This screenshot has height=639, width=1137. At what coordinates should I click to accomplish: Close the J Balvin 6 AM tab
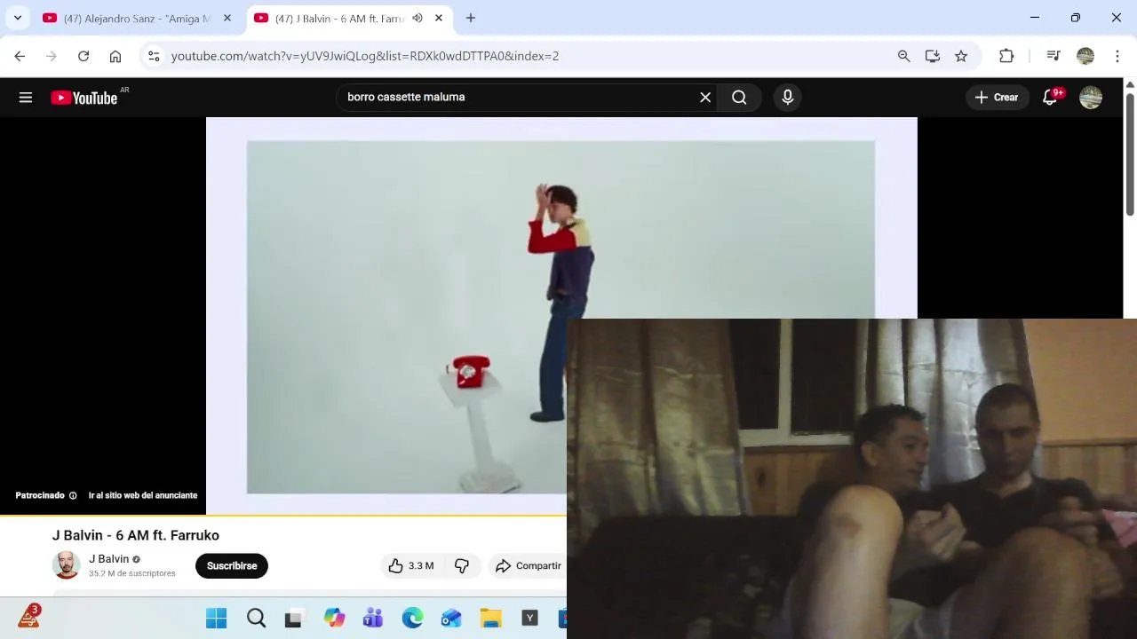pyautogui.click(x=438, y=18)
